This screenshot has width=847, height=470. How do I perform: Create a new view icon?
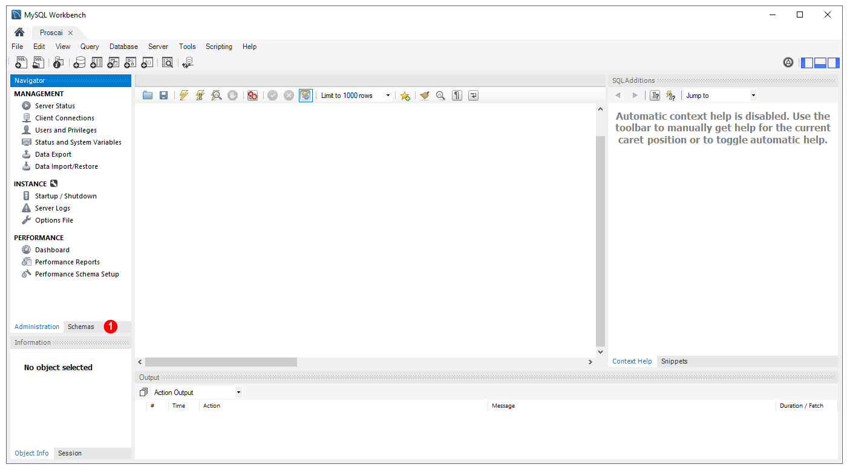point(113,62)
